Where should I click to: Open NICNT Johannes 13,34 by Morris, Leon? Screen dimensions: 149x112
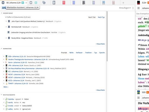(17, 74)
